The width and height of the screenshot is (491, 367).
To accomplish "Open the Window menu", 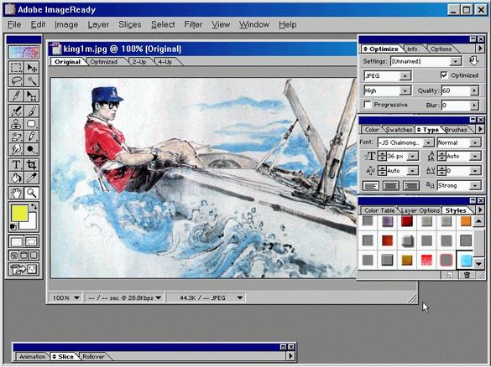I will 254,24.
